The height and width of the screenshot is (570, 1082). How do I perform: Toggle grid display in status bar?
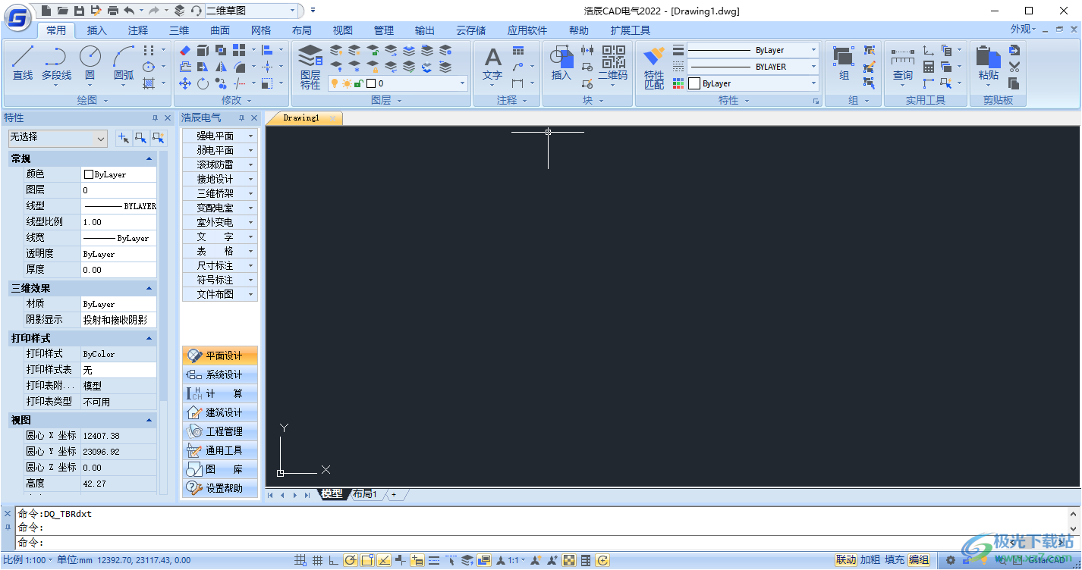pyautogui.click(x=318, y=560)
